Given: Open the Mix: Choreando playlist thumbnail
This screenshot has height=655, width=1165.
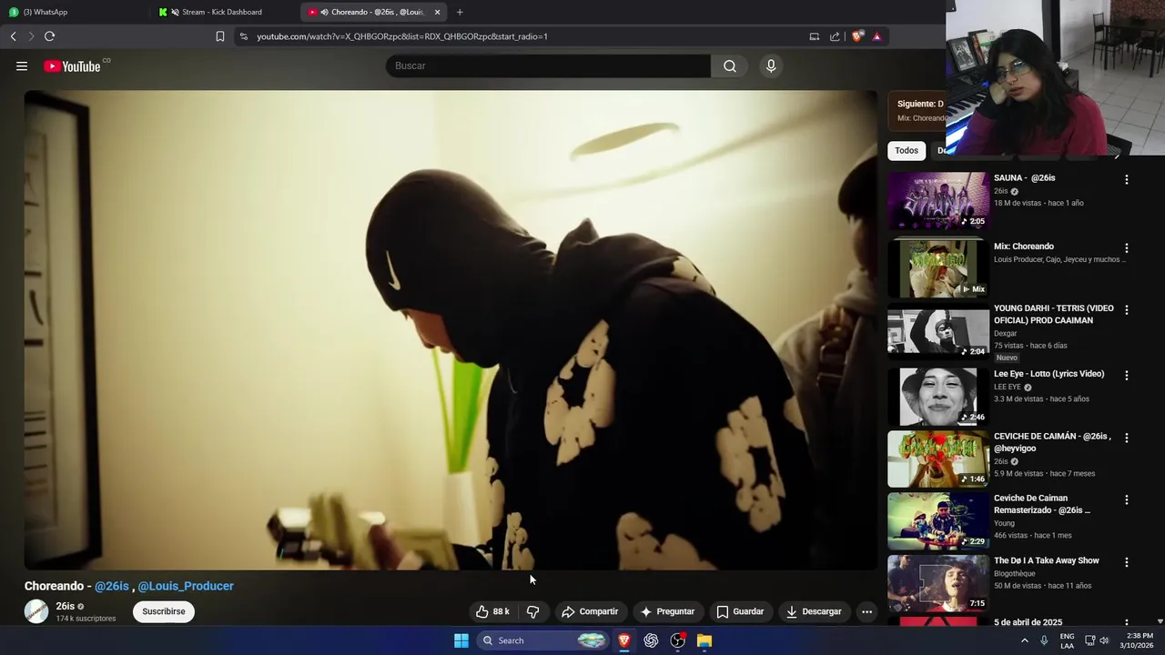Looking at the screenshot, I should (x=937, y=267).
